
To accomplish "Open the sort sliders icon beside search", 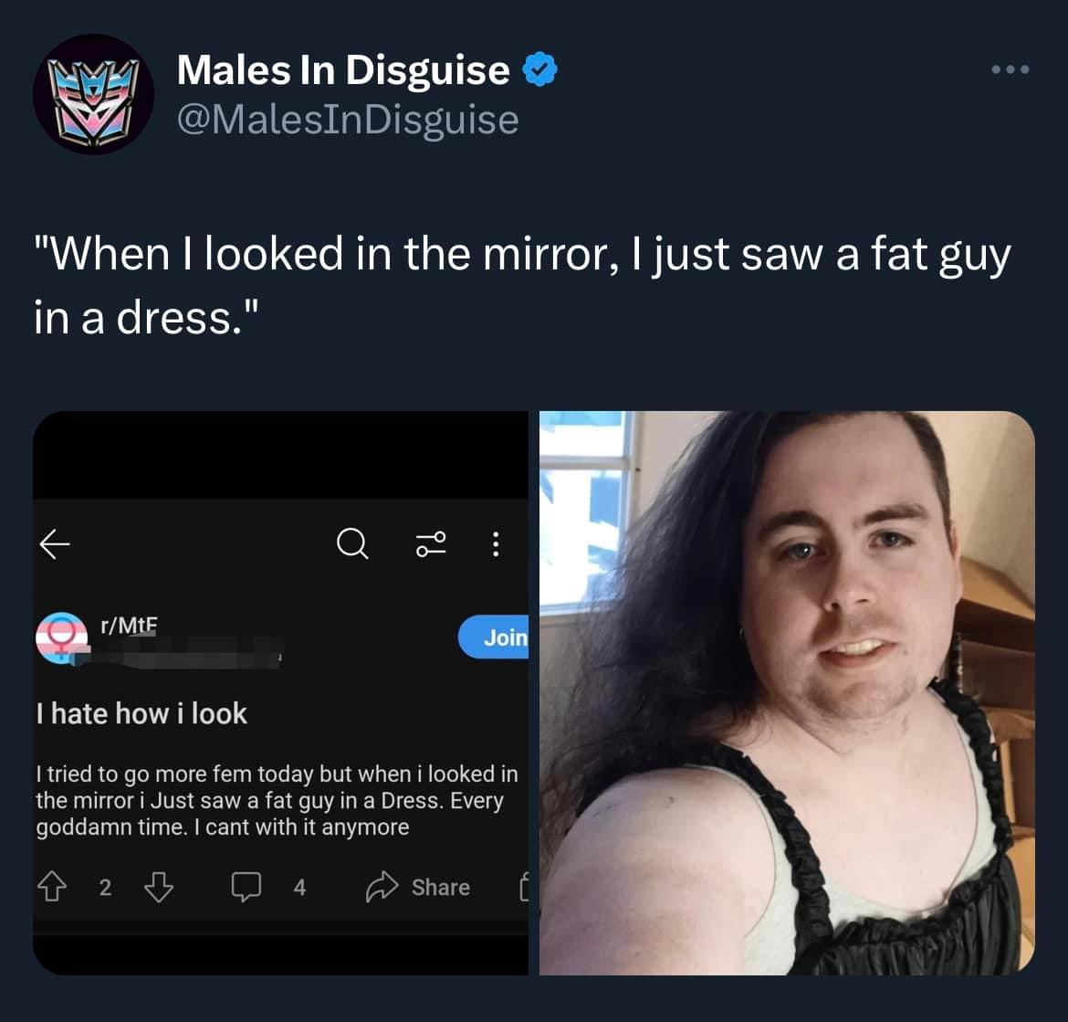I will point(431,543).
